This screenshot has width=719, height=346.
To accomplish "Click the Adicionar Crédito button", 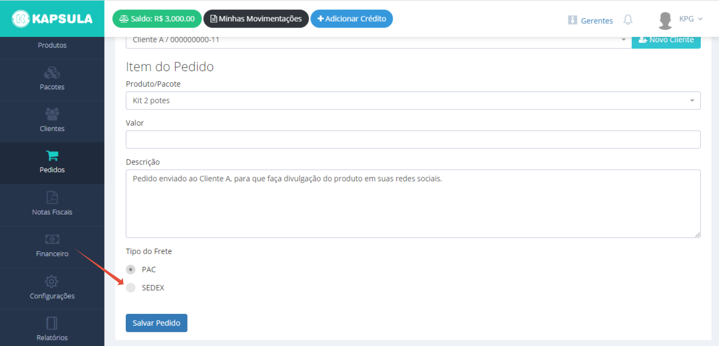I will (x=352, y=19).
